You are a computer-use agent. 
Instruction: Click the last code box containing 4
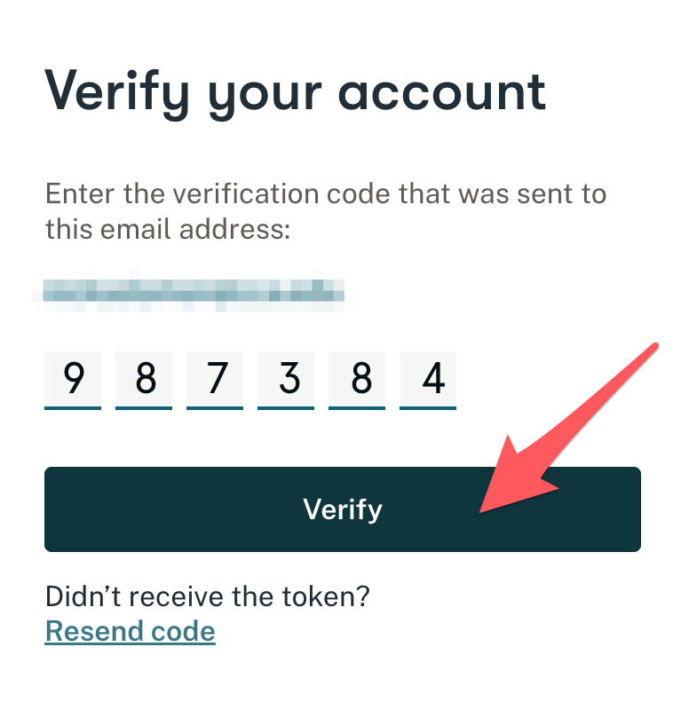click(x=428, y=381)
